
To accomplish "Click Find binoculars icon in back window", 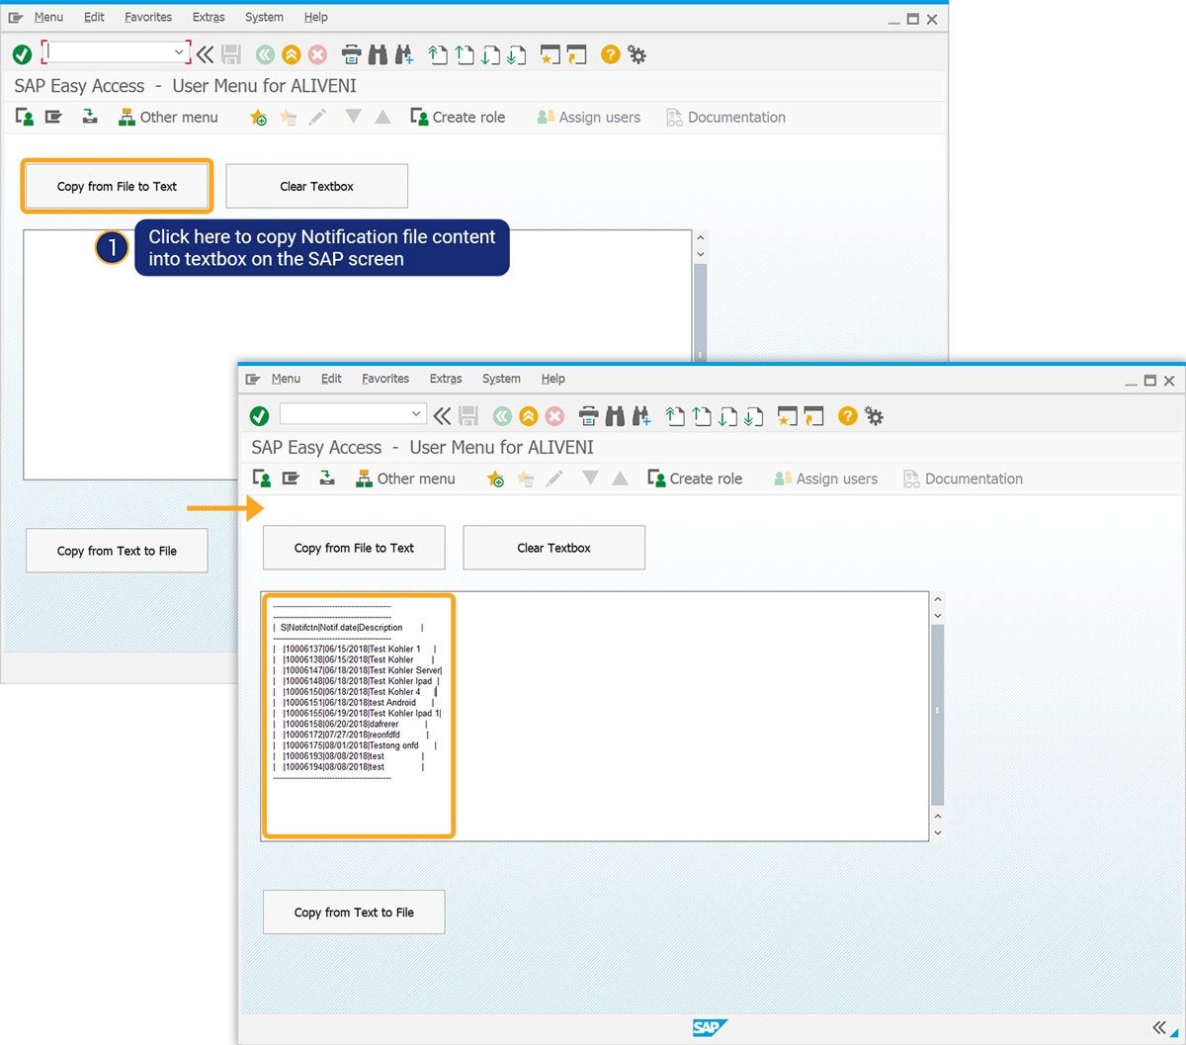I will 378,55.
